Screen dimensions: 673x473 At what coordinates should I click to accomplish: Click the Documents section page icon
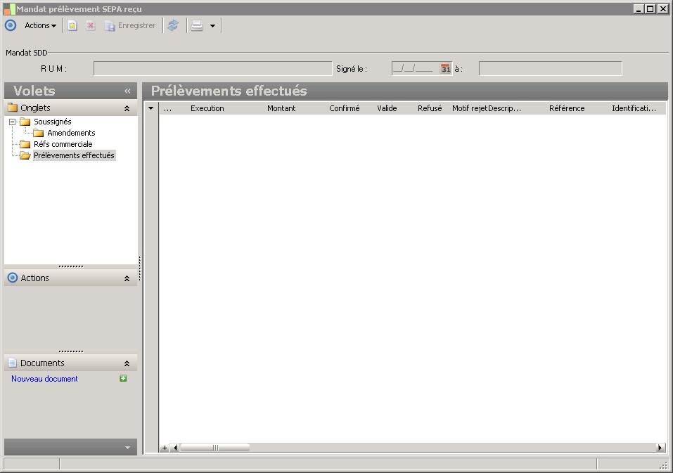tap(13, 363)
